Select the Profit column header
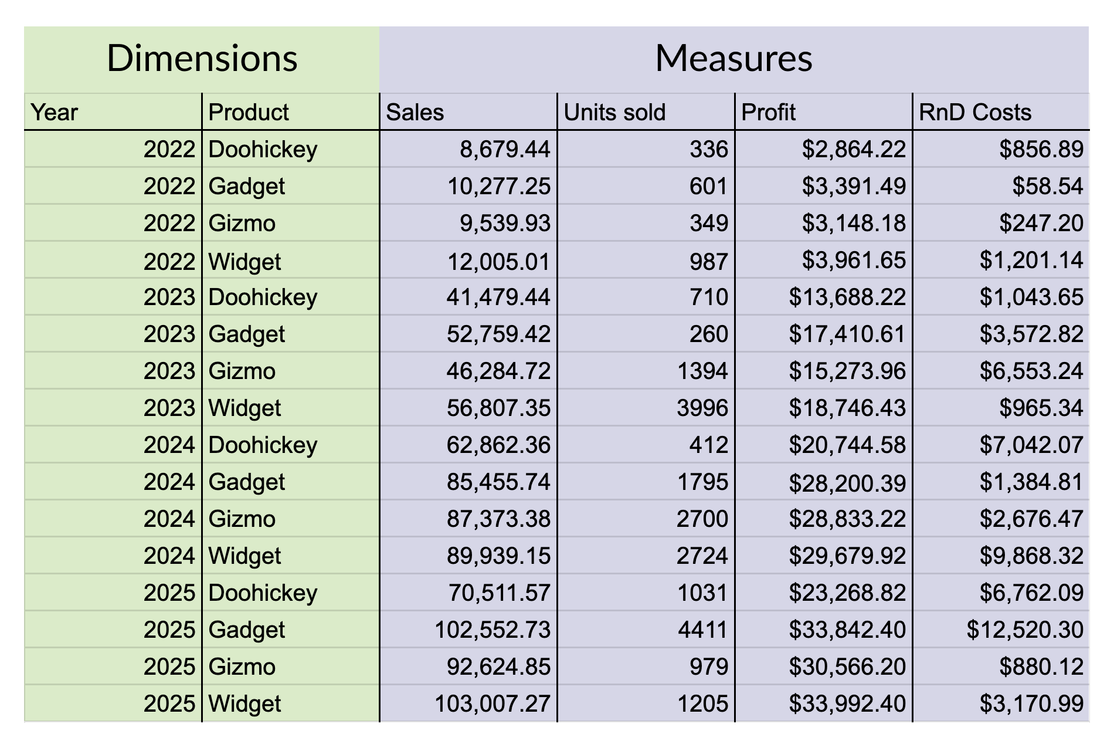The image size is (1114, 751). 823,112
